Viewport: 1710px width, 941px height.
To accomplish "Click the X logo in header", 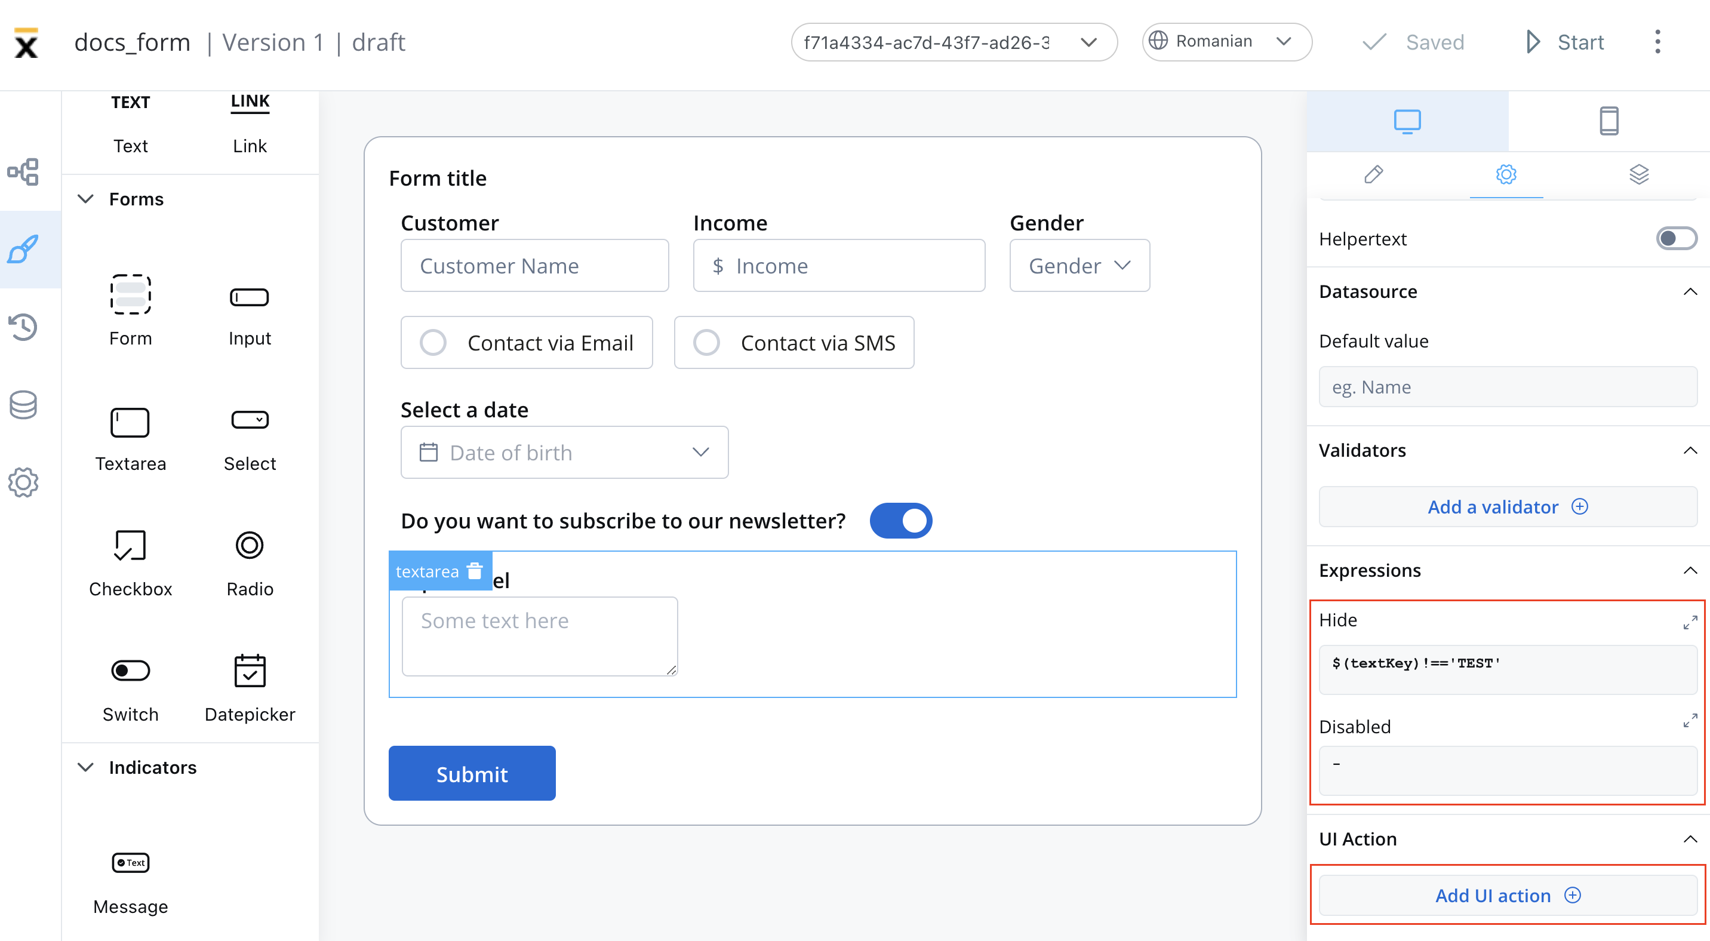I will [x=26, y=43].
